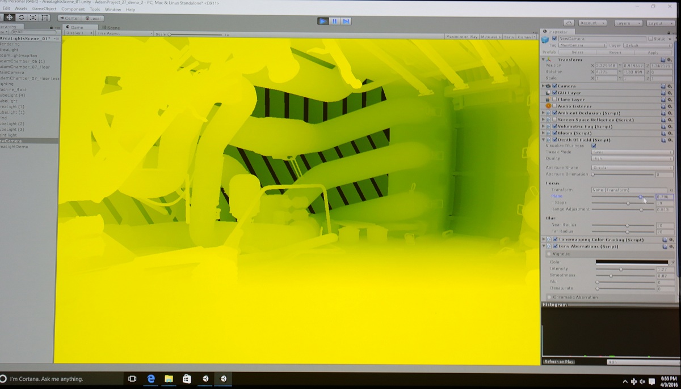The width and height of the screenshot is (681, 389).
Task: Enable the Screen Space Reflection script
Action: click(554, 119)
